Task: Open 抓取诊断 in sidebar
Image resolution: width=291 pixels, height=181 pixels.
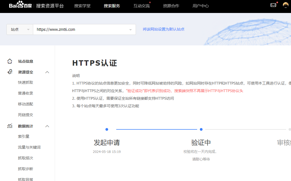Action: point(26,169)
